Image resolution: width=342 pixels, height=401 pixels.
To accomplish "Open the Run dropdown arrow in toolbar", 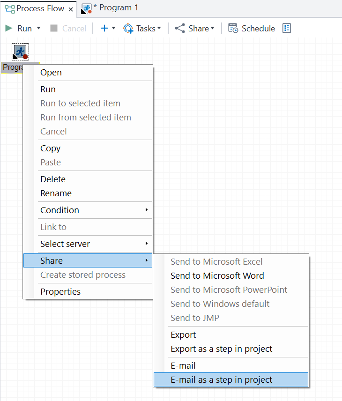I will [x=38, y=29].
